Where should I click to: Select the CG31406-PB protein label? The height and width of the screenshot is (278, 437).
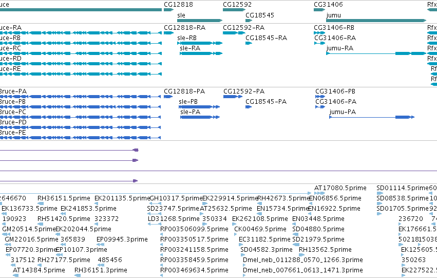[335, 91]
